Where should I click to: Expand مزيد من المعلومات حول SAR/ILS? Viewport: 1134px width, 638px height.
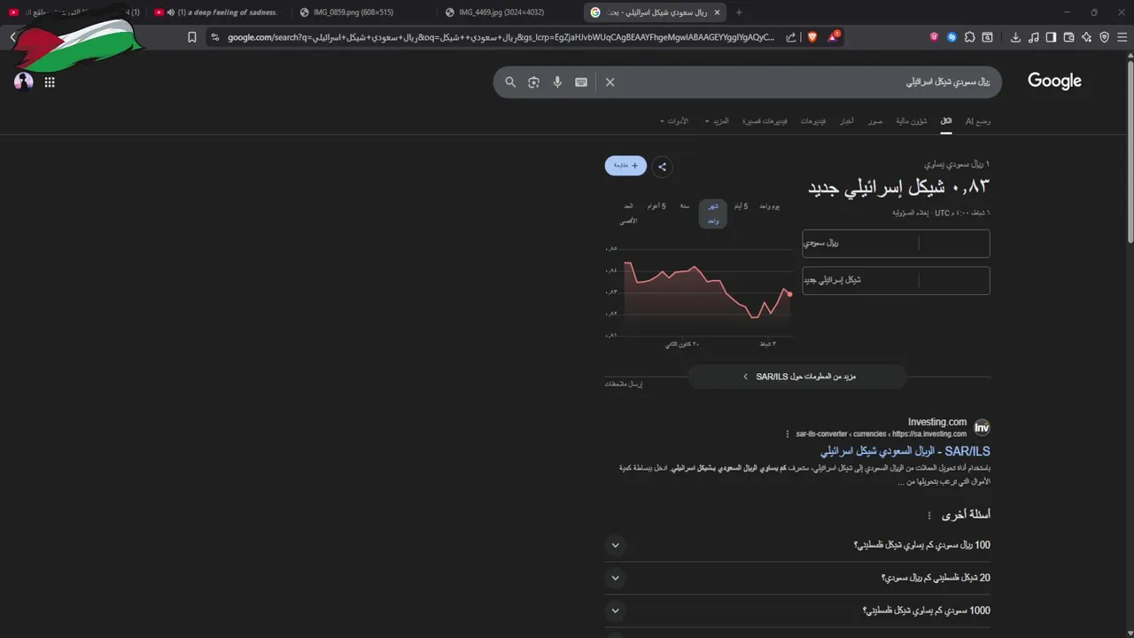pos(797,377)
